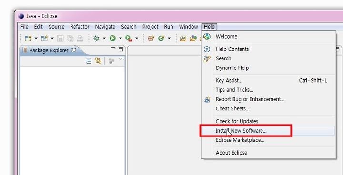Screen dimensions: 343x175
Task: Select Tips and Tricks... menu item
Action: pos(268,90)
